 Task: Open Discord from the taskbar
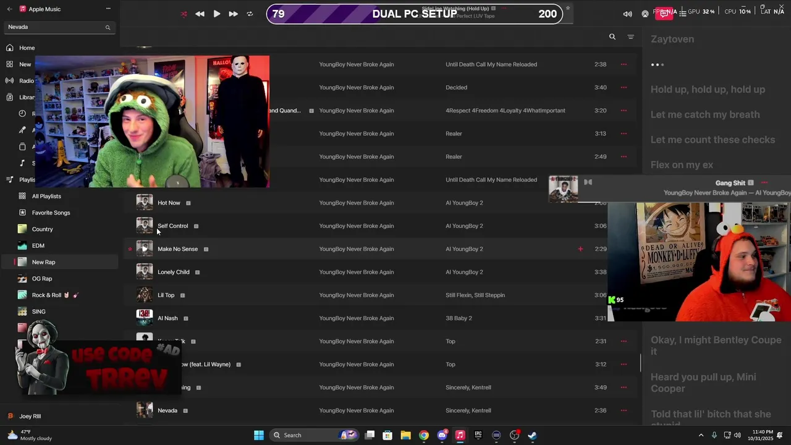point(442,435)
